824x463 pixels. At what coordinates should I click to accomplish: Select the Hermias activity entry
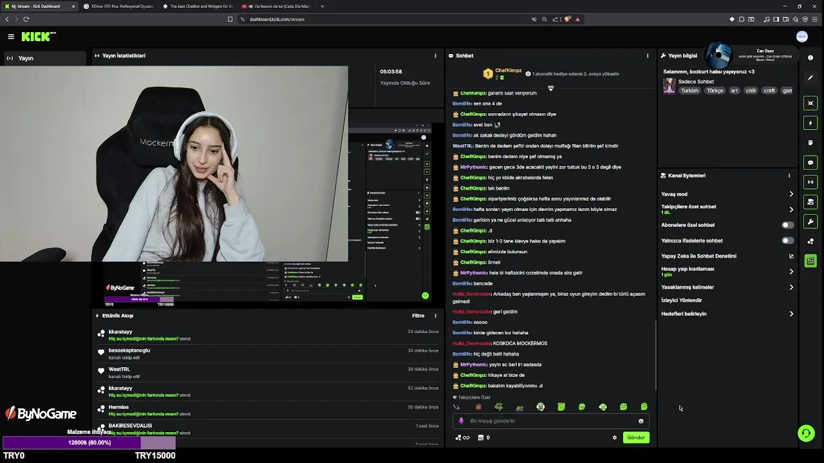(x=267, y=410)
